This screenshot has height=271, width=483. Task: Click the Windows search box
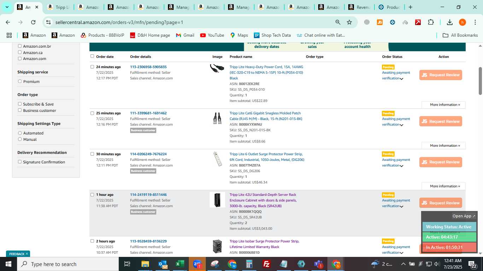[x=68, y=264]
